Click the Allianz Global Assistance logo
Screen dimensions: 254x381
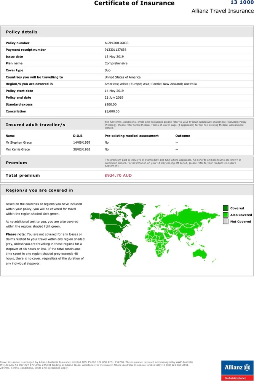click(x=237, y=370)
